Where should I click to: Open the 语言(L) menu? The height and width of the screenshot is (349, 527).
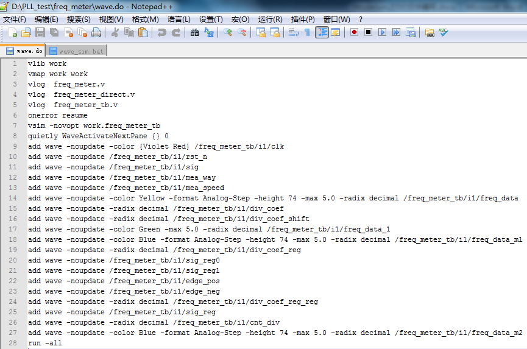(x=179, y=19)
